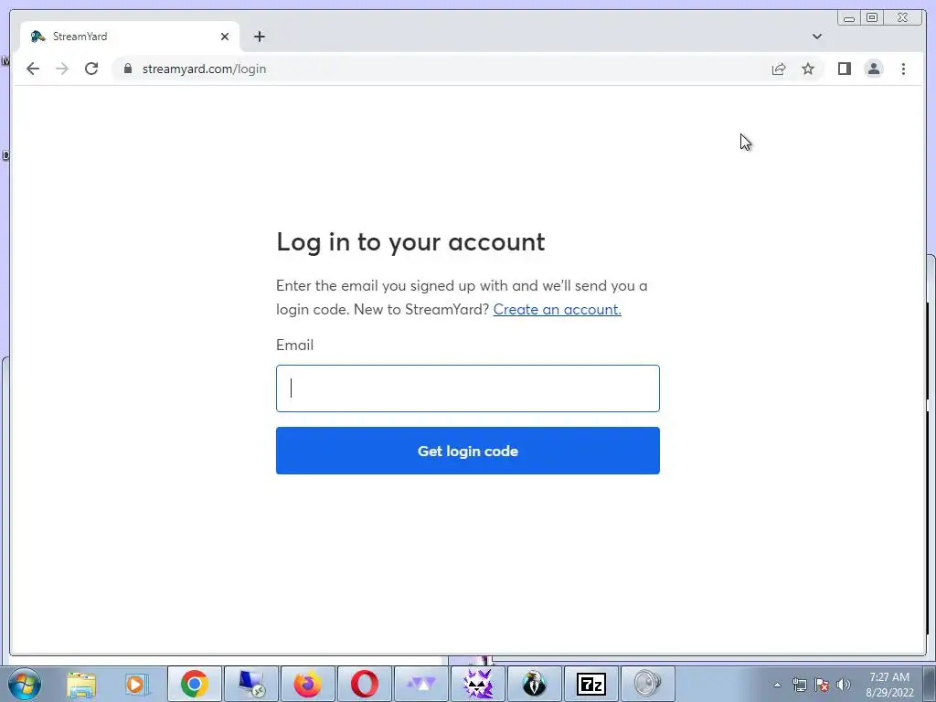Minimize the Chrome window
936x702 pixels.
[849, 18]
